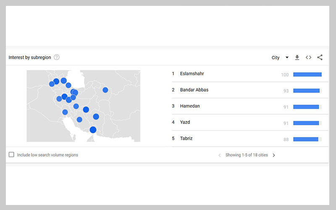This screenshot has height=210, width=336.
Task: Click the blue bar for Tabriz
Action: pyautogui.click(x=305, y=139)
